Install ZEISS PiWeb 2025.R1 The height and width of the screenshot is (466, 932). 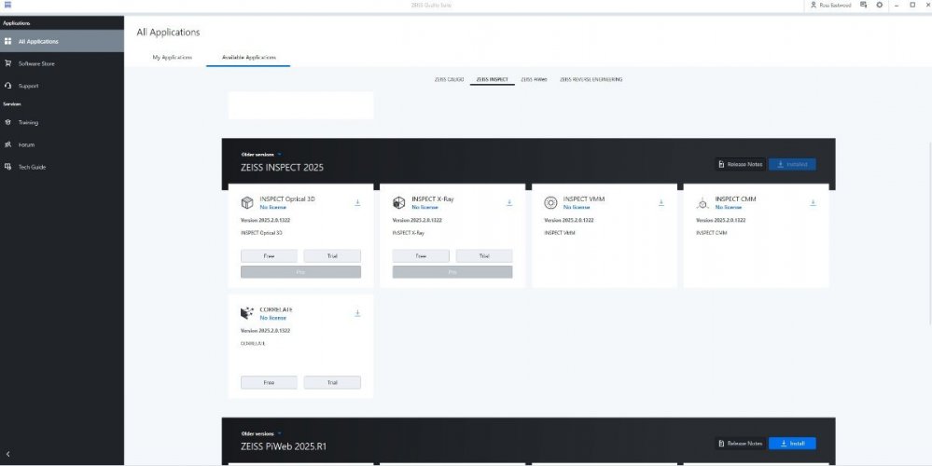pyautogui.click(x=792, y=444)
